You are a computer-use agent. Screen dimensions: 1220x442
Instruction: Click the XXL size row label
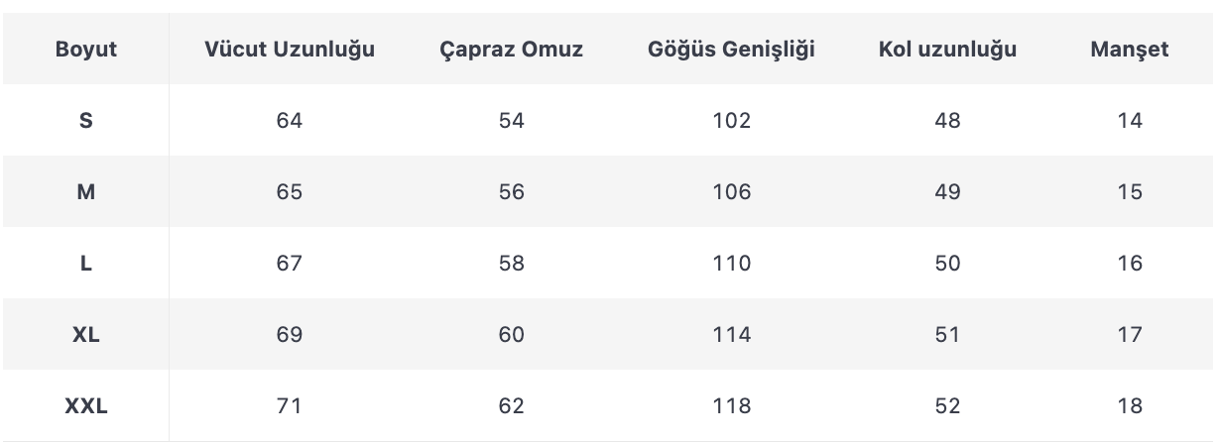click(86, 406)
